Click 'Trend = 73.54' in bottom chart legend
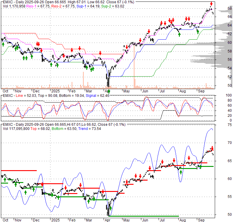This screenshot has width=233, height=222. tap(90, 129)
